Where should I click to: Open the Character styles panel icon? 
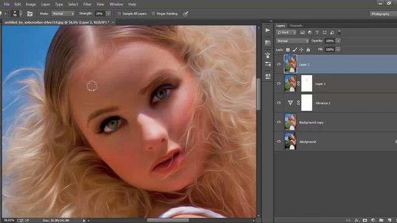(267, 76)
